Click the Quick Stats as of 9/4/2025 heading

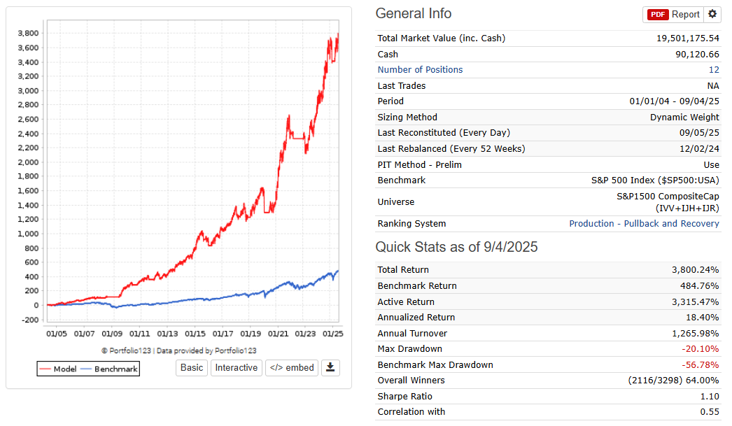pyautogui.click(x=456, y=247)
